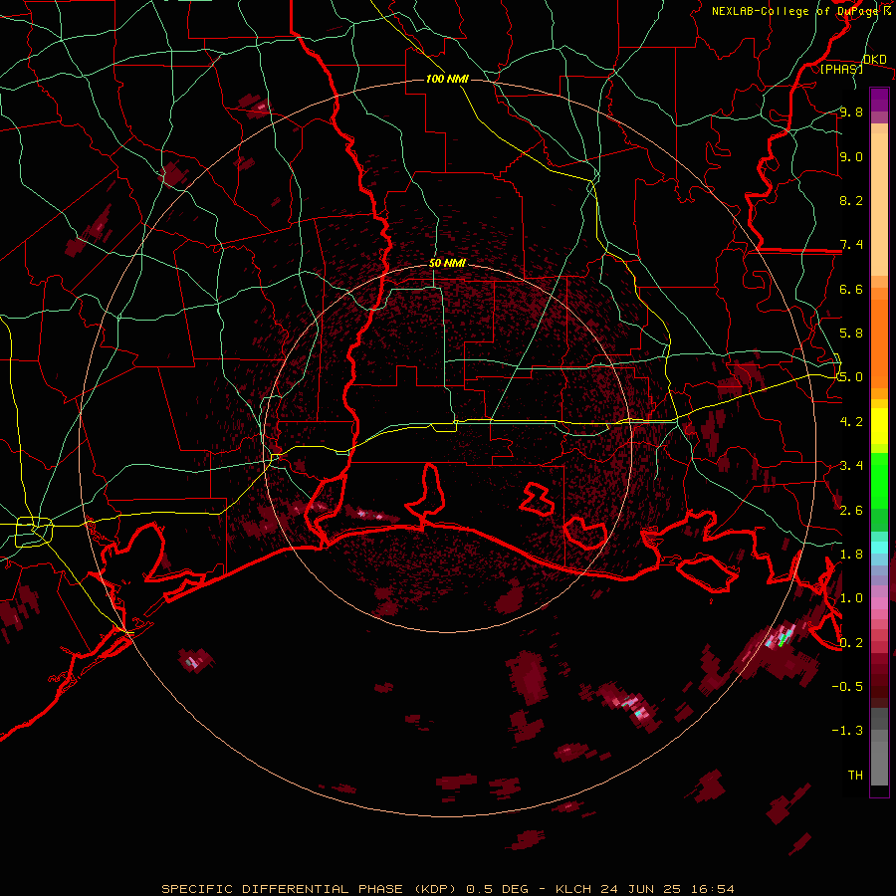This screenshot has width=896, height=896.
Task: Click the 1.0 value on the color scale
Action: [851, 598]
